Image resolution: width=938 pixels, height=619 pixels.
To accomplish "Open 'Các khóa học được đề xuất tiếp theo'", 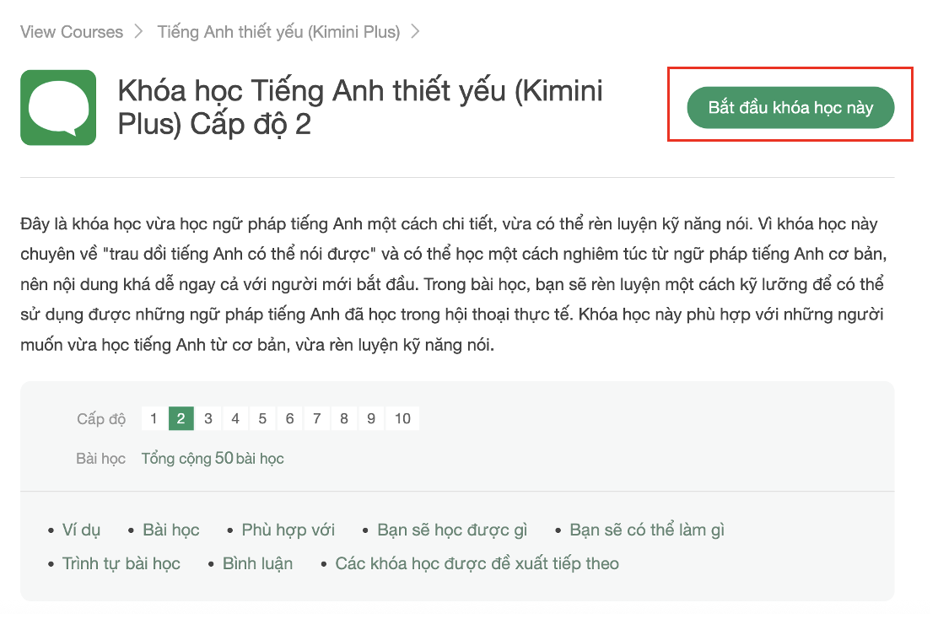I will click(x=477, y=564).
